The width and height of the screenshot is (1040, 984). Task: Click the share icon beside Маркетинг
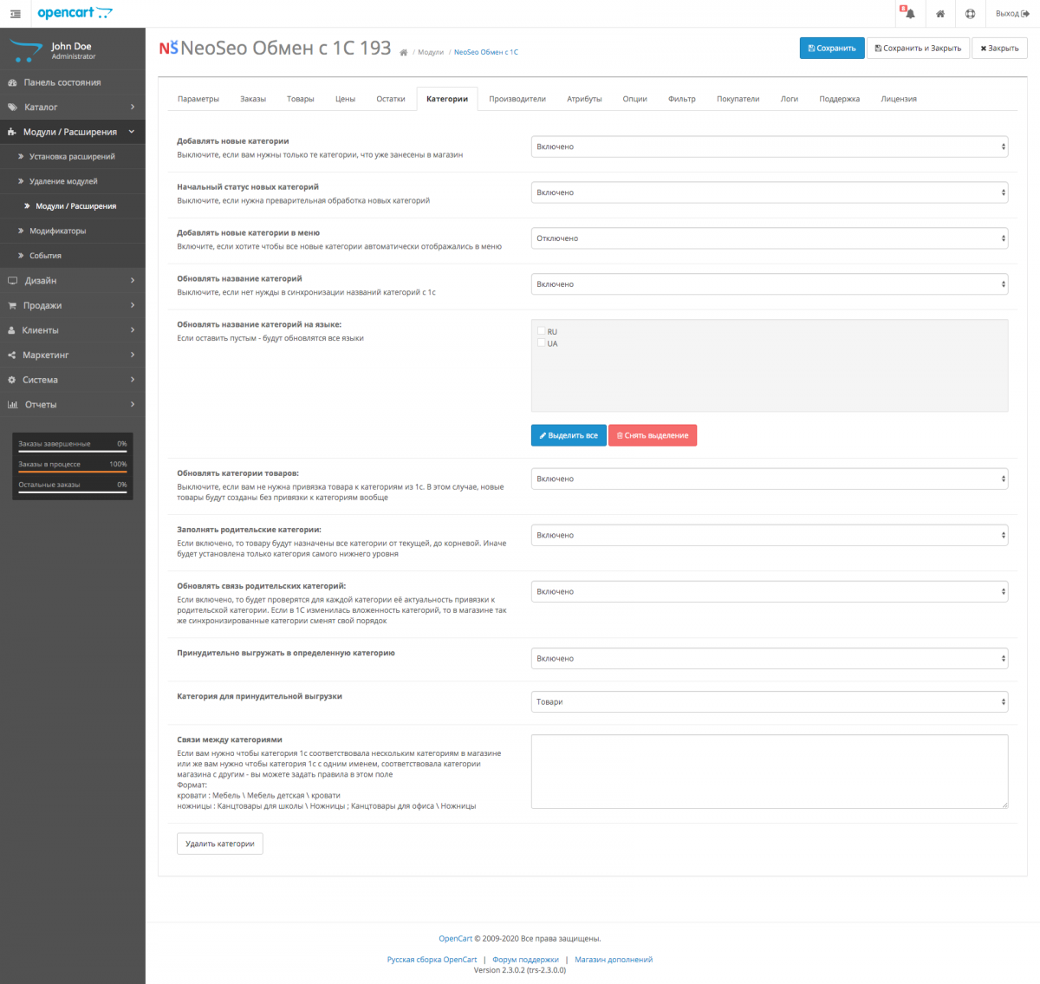(12, 355)
